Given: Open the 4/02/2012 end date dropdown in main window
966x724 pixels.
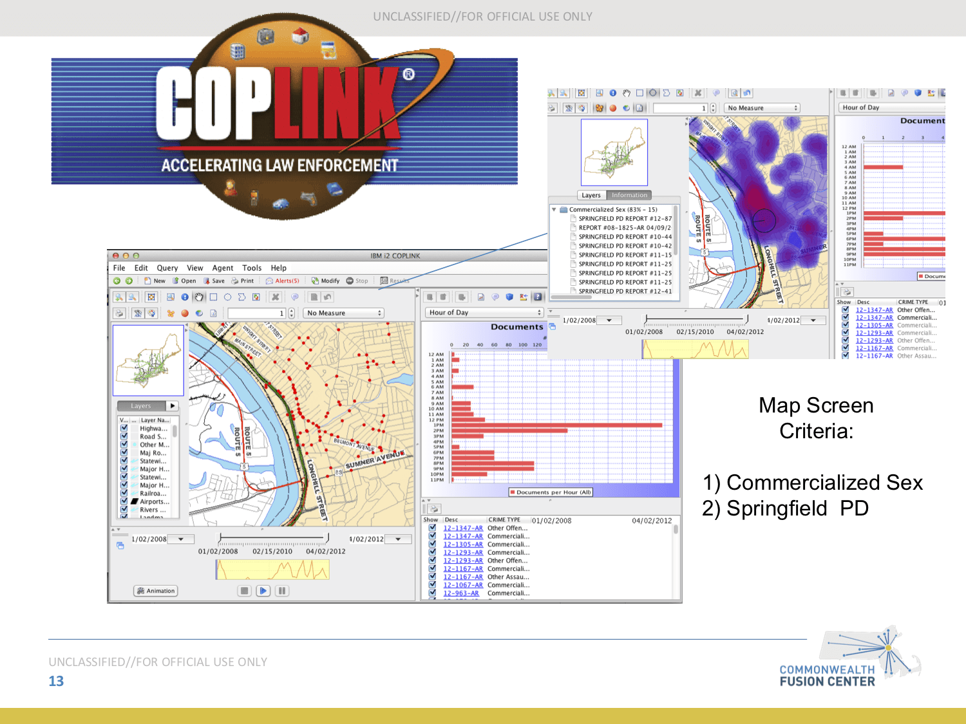Looking at the screenshot, I should (398, 539).
